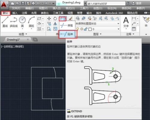The width and height of the screenshot is (150, 120).
Task: Click the Undo arrow icon
Action: [x=38, y=3]
